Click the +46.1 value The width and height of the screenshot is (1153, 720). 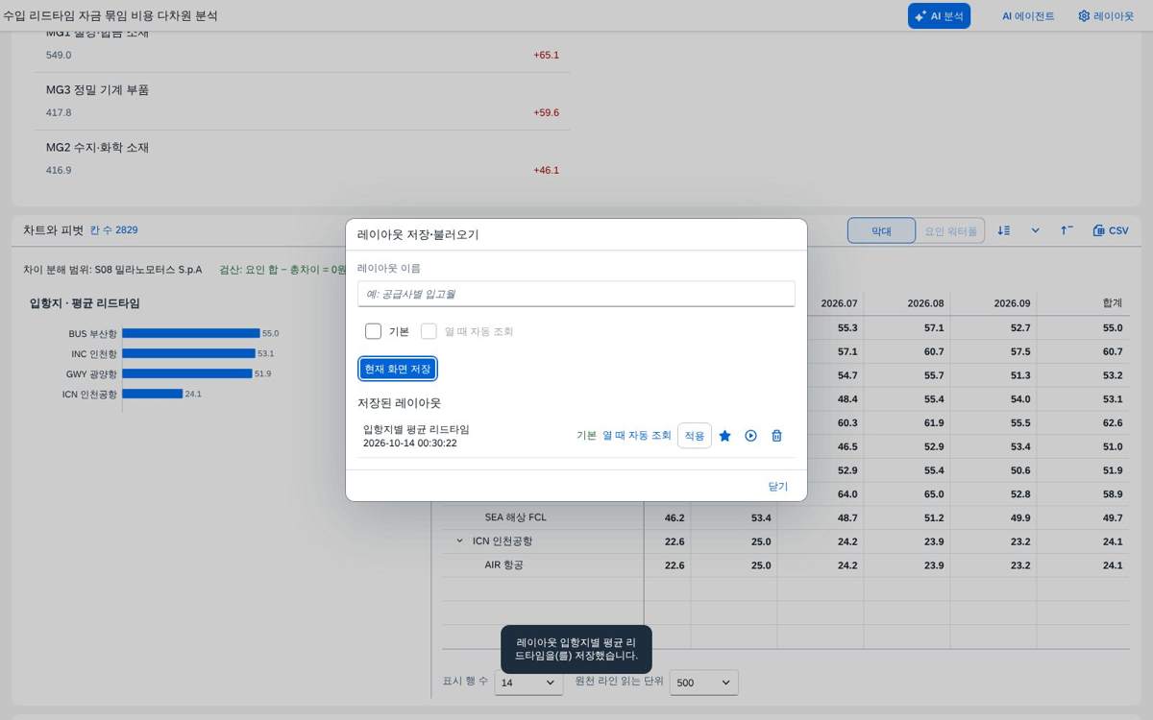pos(546,170)
